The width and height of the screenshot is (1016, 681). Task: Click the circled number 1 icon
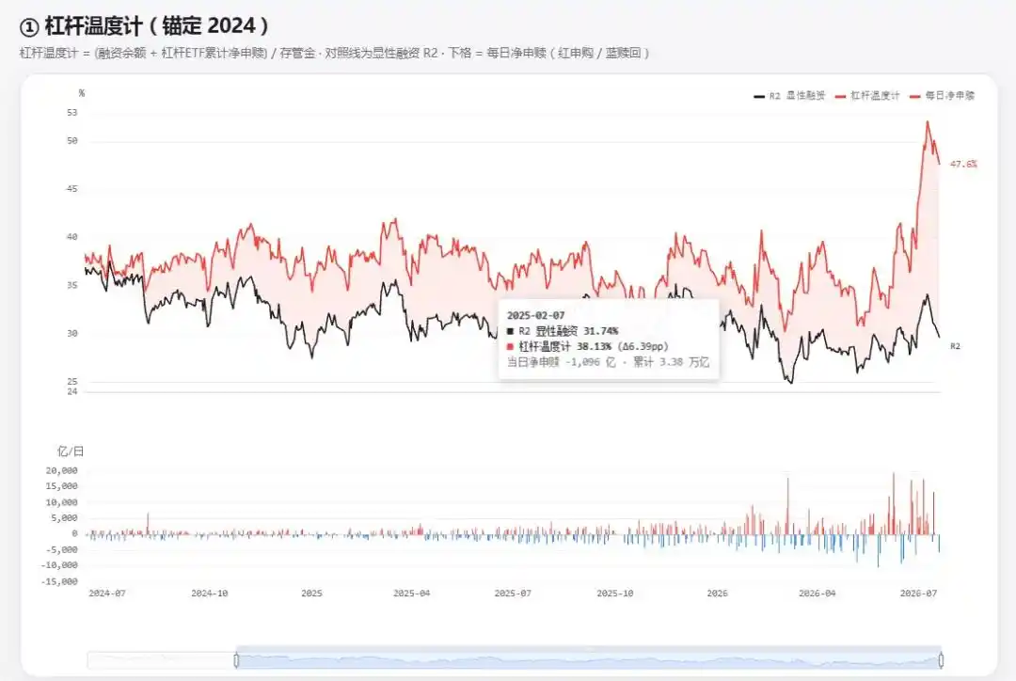[29, 27]
